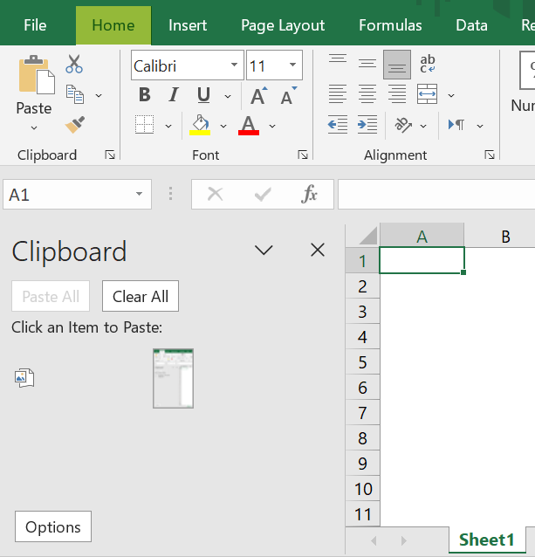Decrease indent

coord(337,124)
